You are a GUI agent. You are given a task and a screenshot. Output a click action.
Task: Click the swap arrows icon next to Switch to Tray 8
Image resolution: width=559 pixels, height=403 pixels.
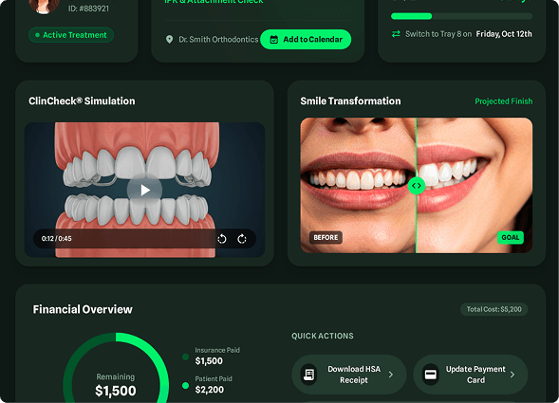click(396, 34)
